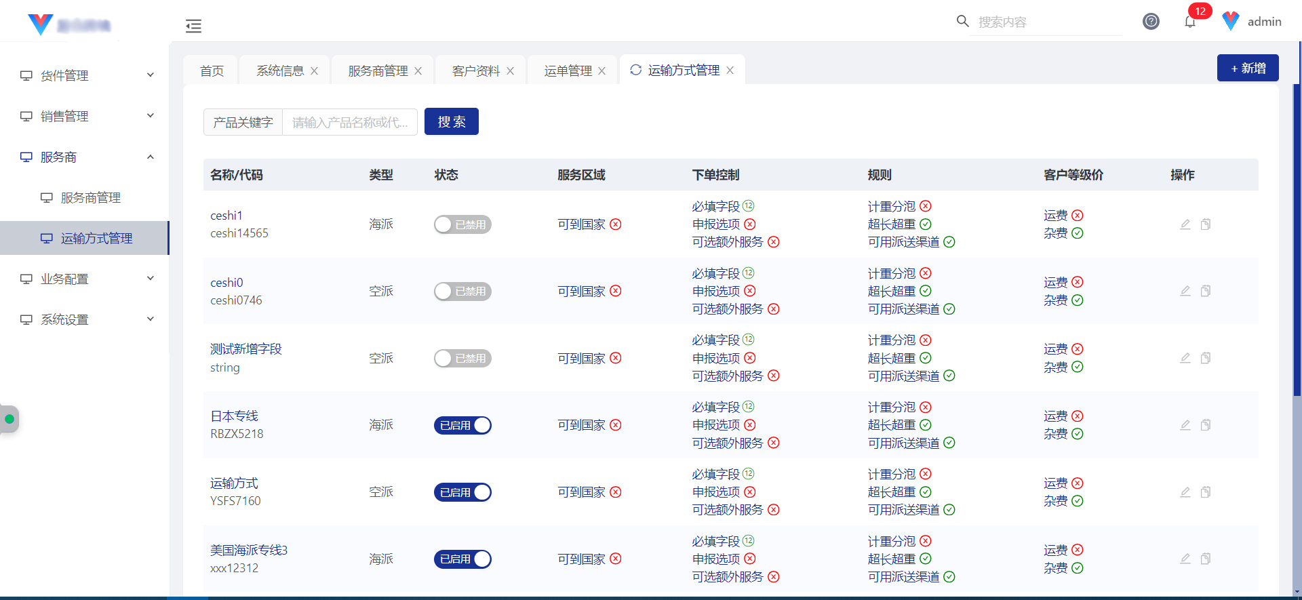Switch to the 服务商管理 tab
This screenshot has height=600, width=1302.
click(x=378, y=71)
